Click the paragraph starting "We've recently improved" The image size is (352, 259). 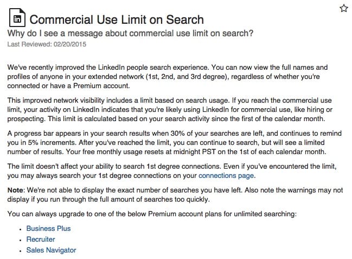tap(168, 77)
